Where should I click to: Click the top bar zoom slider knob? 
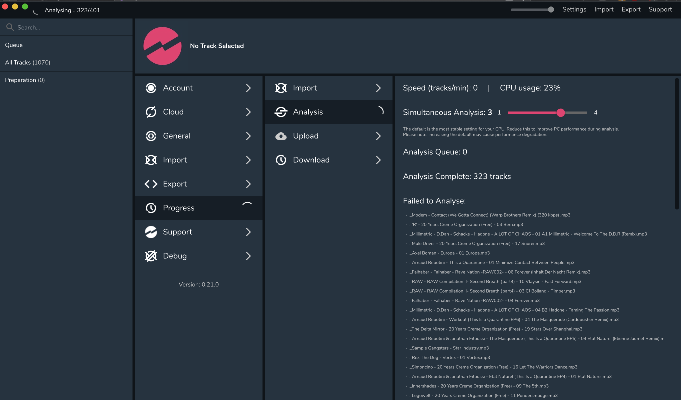click(x=551, y=10)
